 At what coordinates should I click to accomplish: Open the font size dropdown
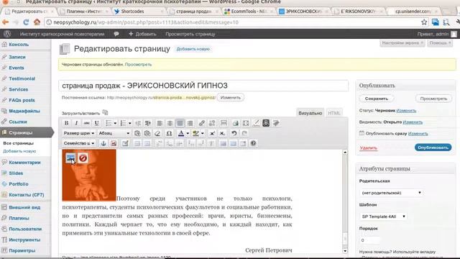pyautogui.click(x=78, y=133)
